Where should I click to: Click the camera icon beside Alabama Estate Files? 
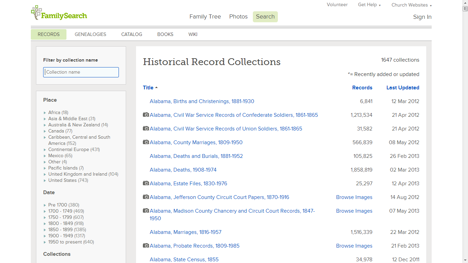click(x=146, y=183)
